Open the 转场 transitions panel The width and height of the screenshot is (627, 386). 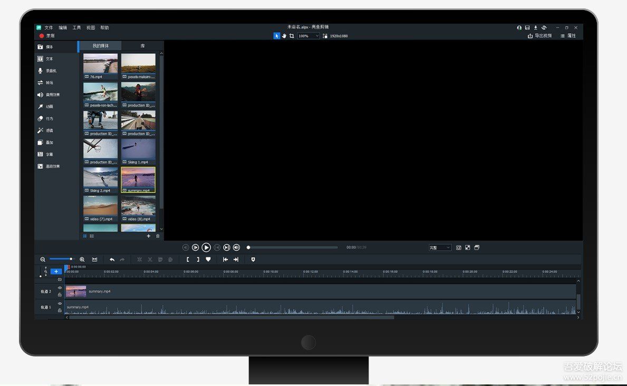pos(46,83)
